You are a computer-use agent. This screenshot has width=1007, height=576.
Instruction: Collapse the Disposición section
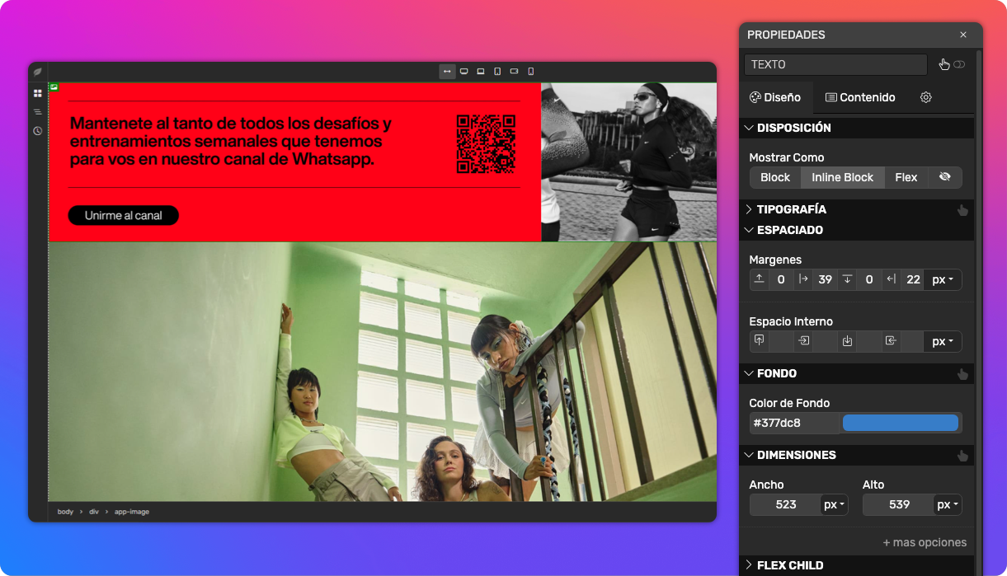click(856, 128)
